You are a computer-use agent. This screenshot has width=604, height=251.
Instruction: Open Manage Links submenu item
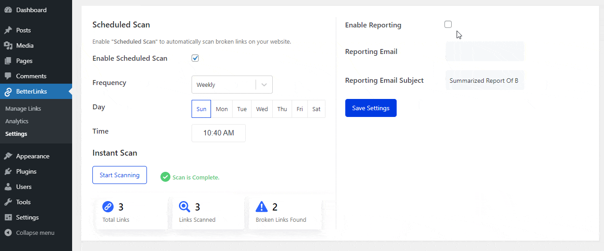pyautogui.click(x=23, y=108)
